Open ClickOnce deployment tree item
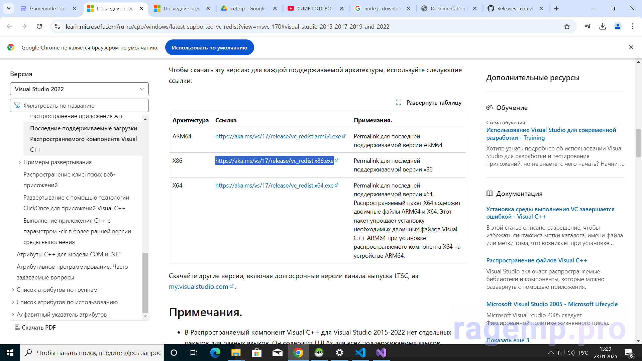Image resolution: width=642 pixels, height=361 pixels. pos(76,203)
